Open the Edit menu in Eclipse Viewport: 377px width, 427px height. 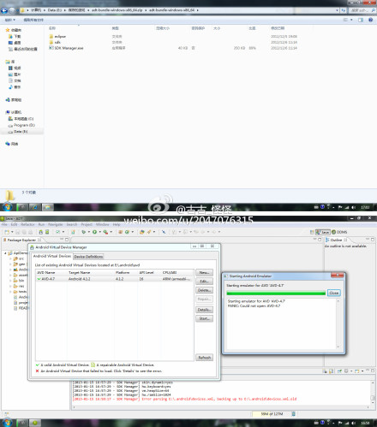[x=14, y=224]
